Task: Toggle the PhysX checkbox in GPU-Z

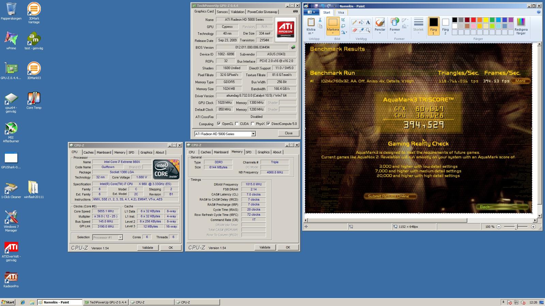Action: [x=253, y=124]
